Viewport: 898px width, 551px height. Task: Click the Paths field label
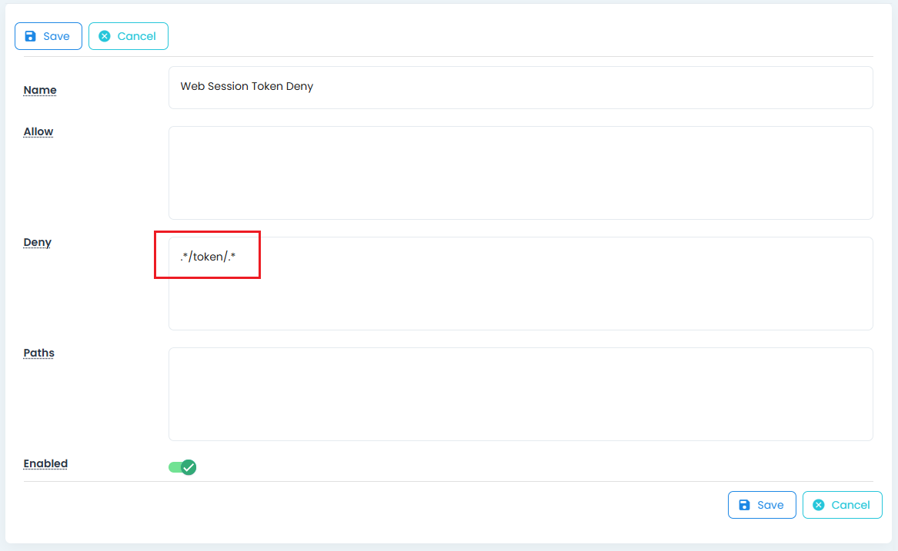tap(39, 353)
